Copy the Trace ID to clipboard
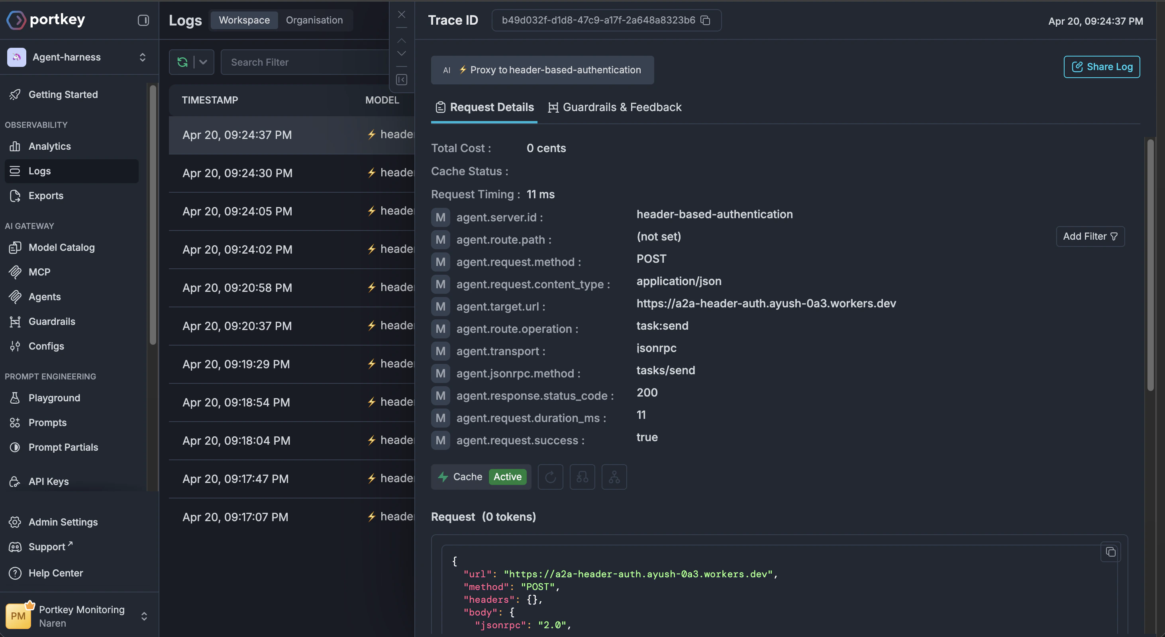 tap(705, 20)
